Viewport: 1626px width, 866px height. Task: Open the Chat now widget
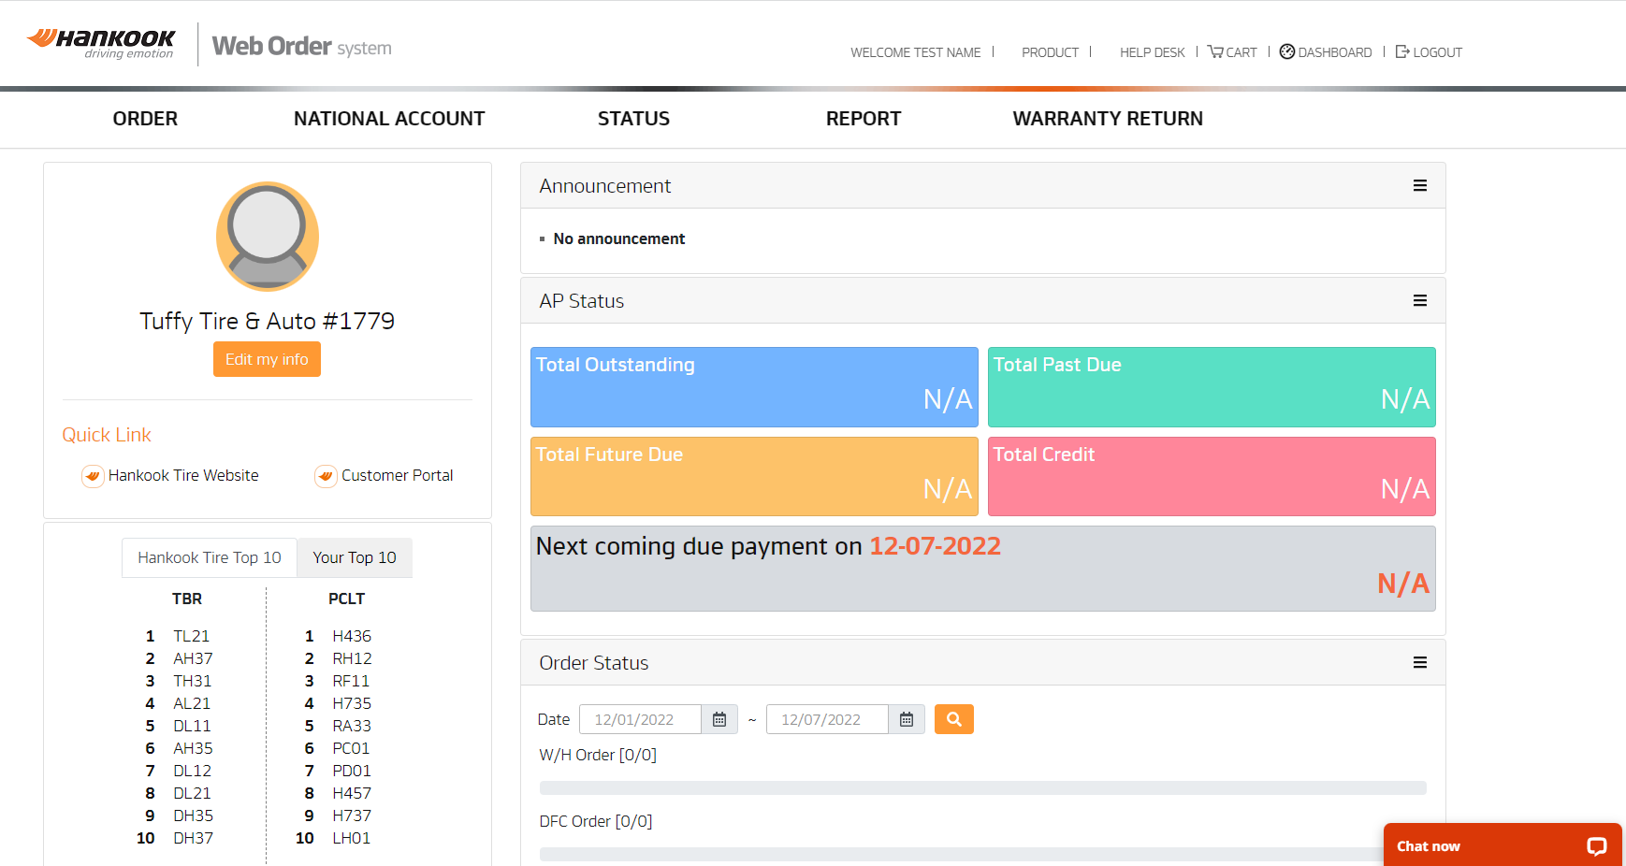[x=1501, y=845]
